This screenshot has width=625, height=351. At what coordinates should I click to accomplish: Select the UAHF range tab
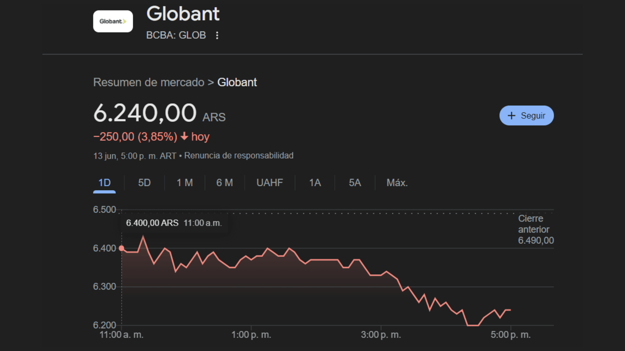tap(270, 183)
